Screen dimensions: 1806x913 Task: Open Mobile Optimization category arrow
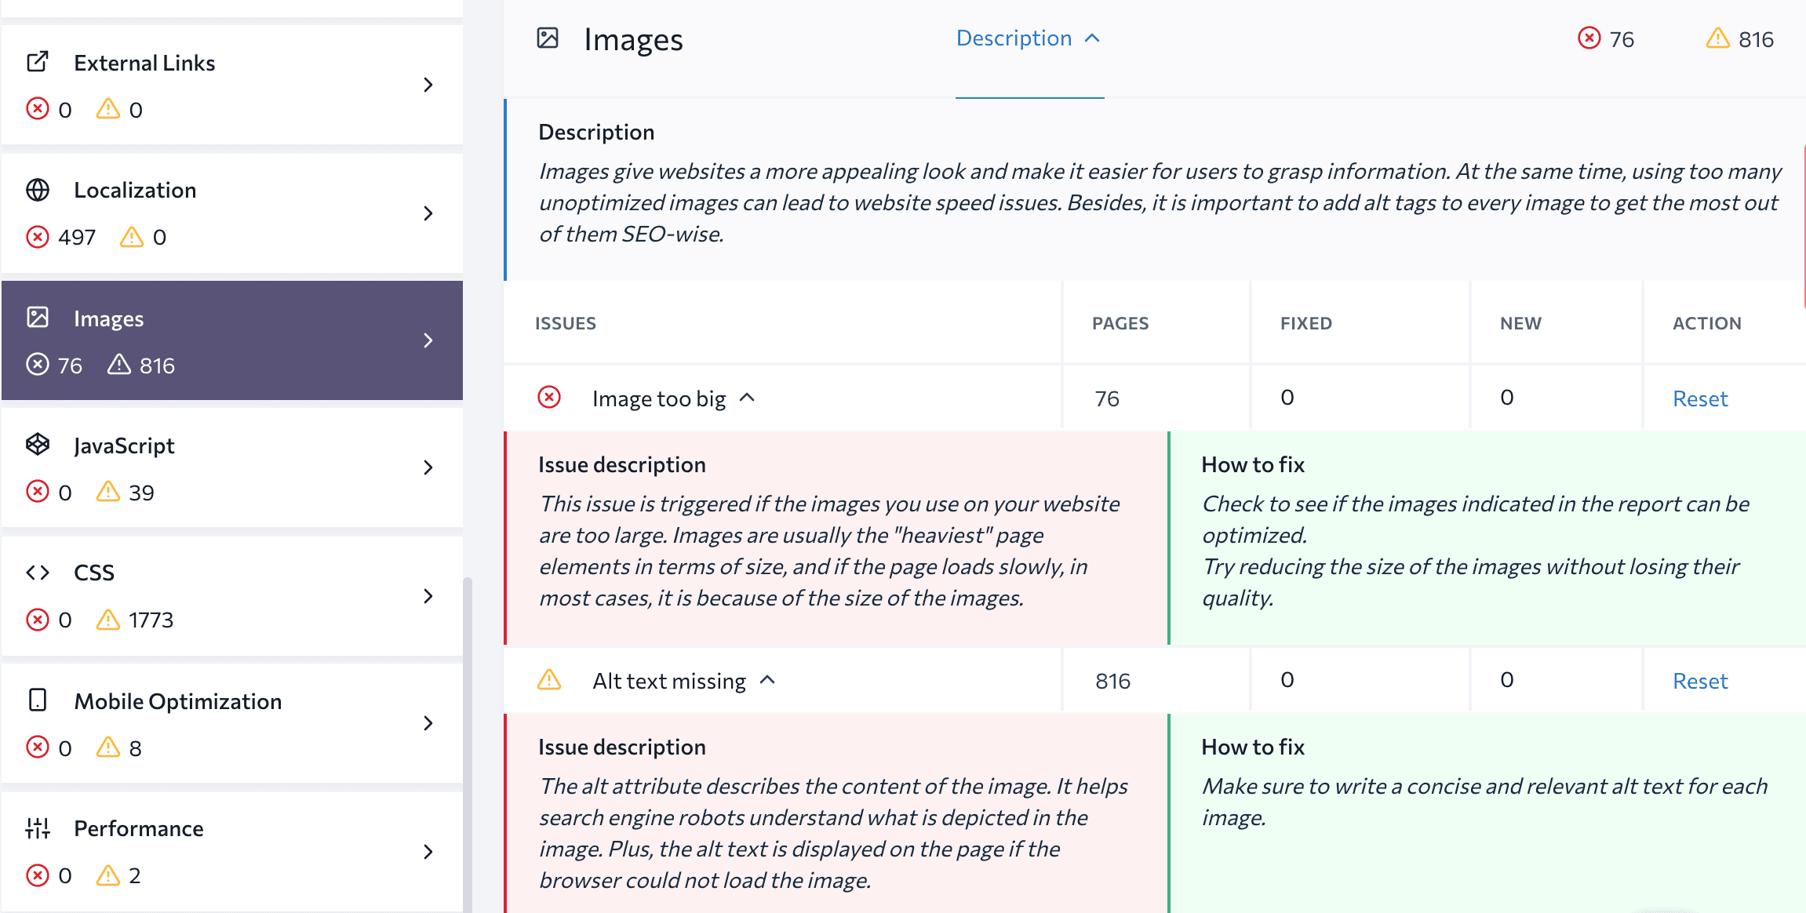tap(428, 723)
